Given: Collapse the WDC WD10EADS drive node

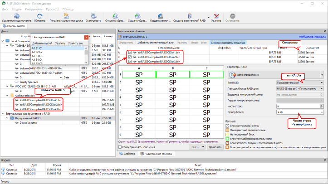Looking at the screenshot, I should 7,86.
